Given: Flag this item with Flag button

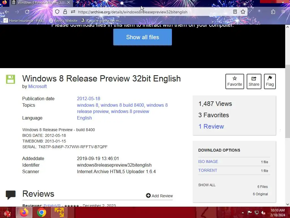Looking at the screenshot, I should 270,81.
